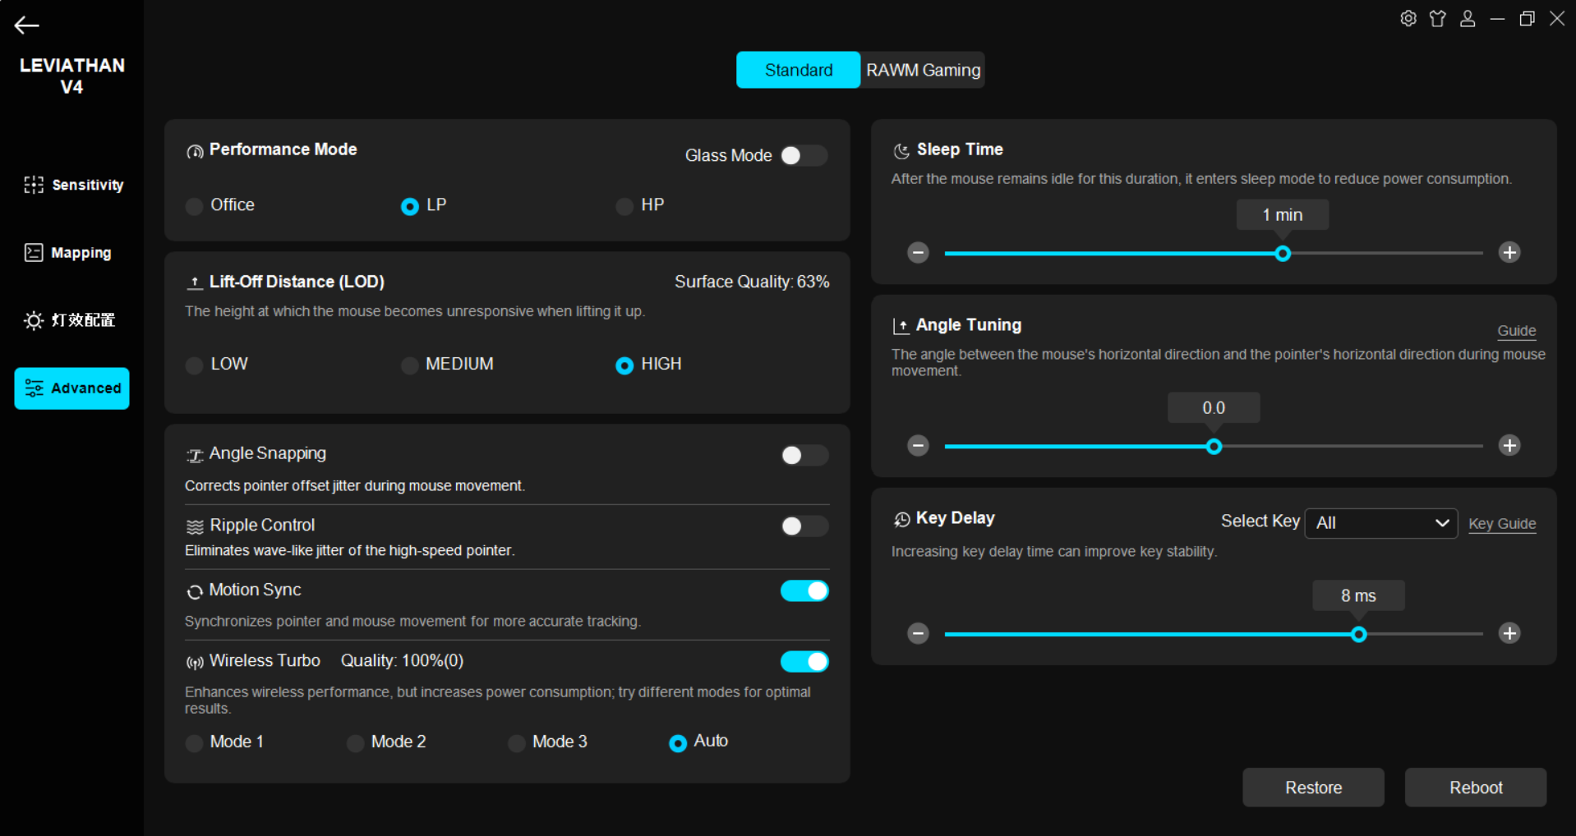1576x836 pixels.
Task: Open the user account icon
Action: (x=1467, y=19)
